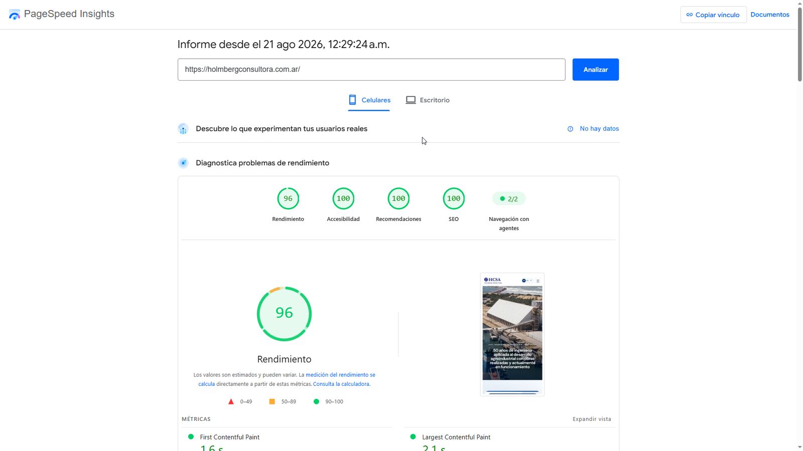Open the medición del rendimiento link
Image resolution: width=803 pixels, height=451 pixels.
point(340,375)
